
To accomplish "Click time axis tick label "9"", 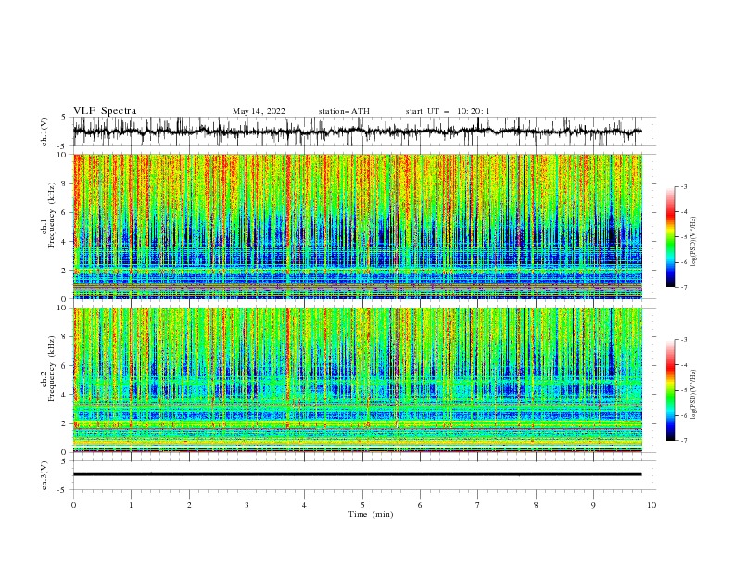I will point(593,505).
